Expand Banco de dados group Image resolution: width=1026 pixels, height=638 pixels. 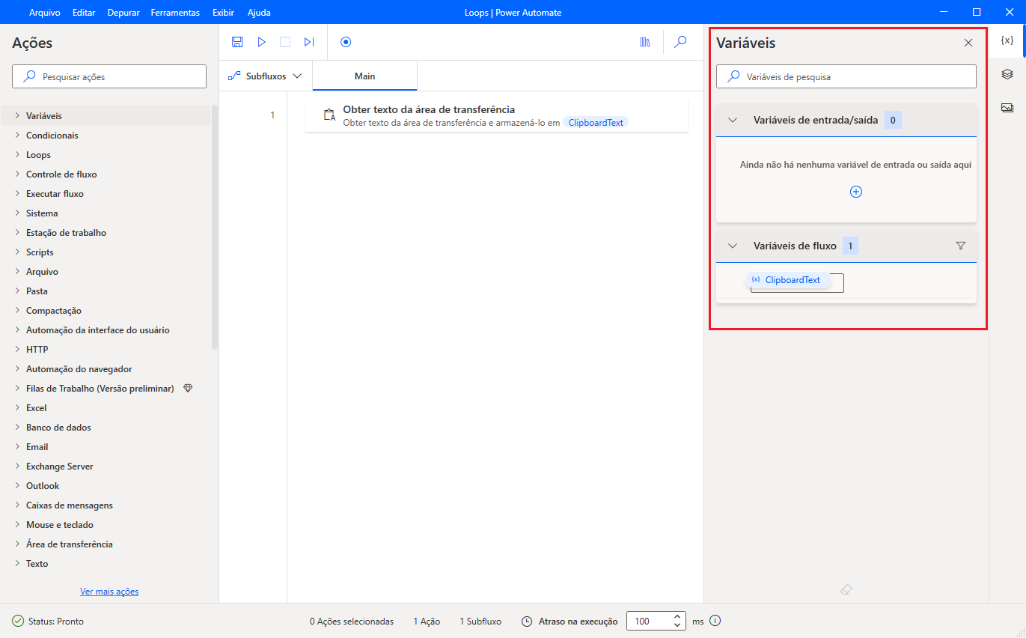17,428
